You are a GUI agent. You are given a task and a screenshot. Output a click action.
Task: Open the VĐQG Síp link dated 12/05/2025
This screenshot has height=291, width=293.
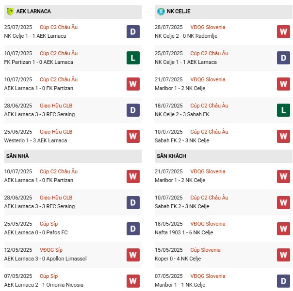[x=51, y=250]
